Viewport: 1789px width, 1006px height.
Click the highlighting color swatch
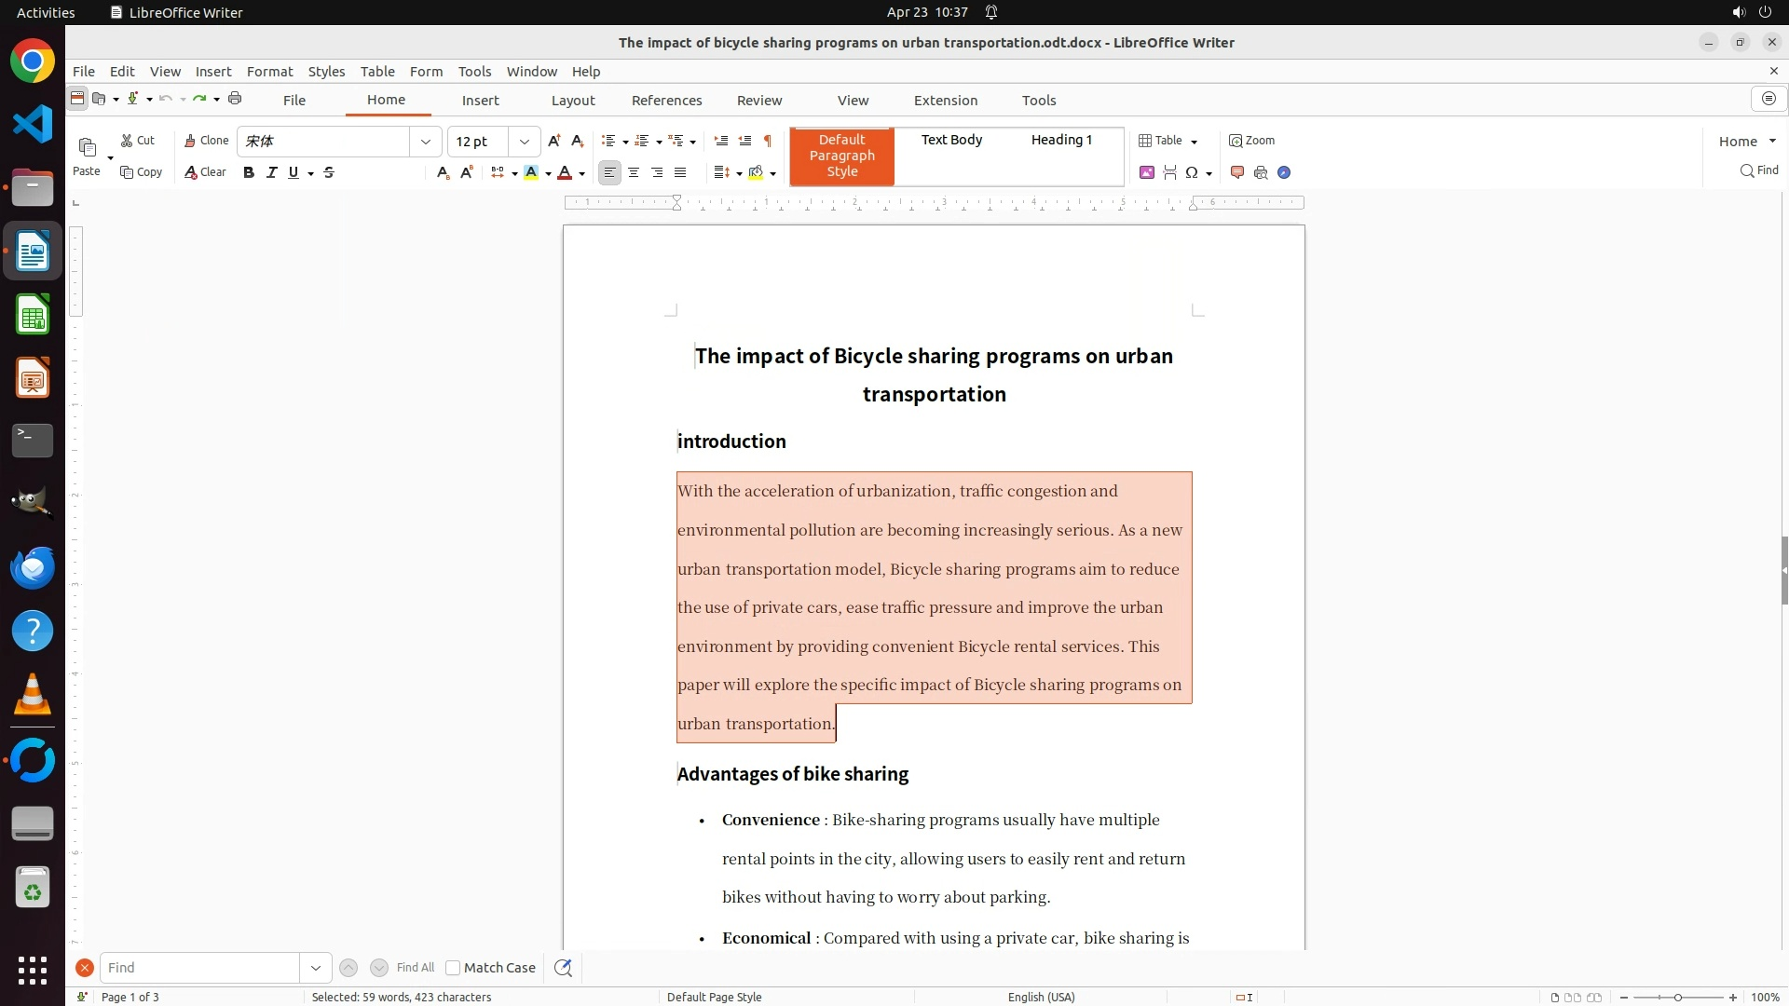[531, 172]
